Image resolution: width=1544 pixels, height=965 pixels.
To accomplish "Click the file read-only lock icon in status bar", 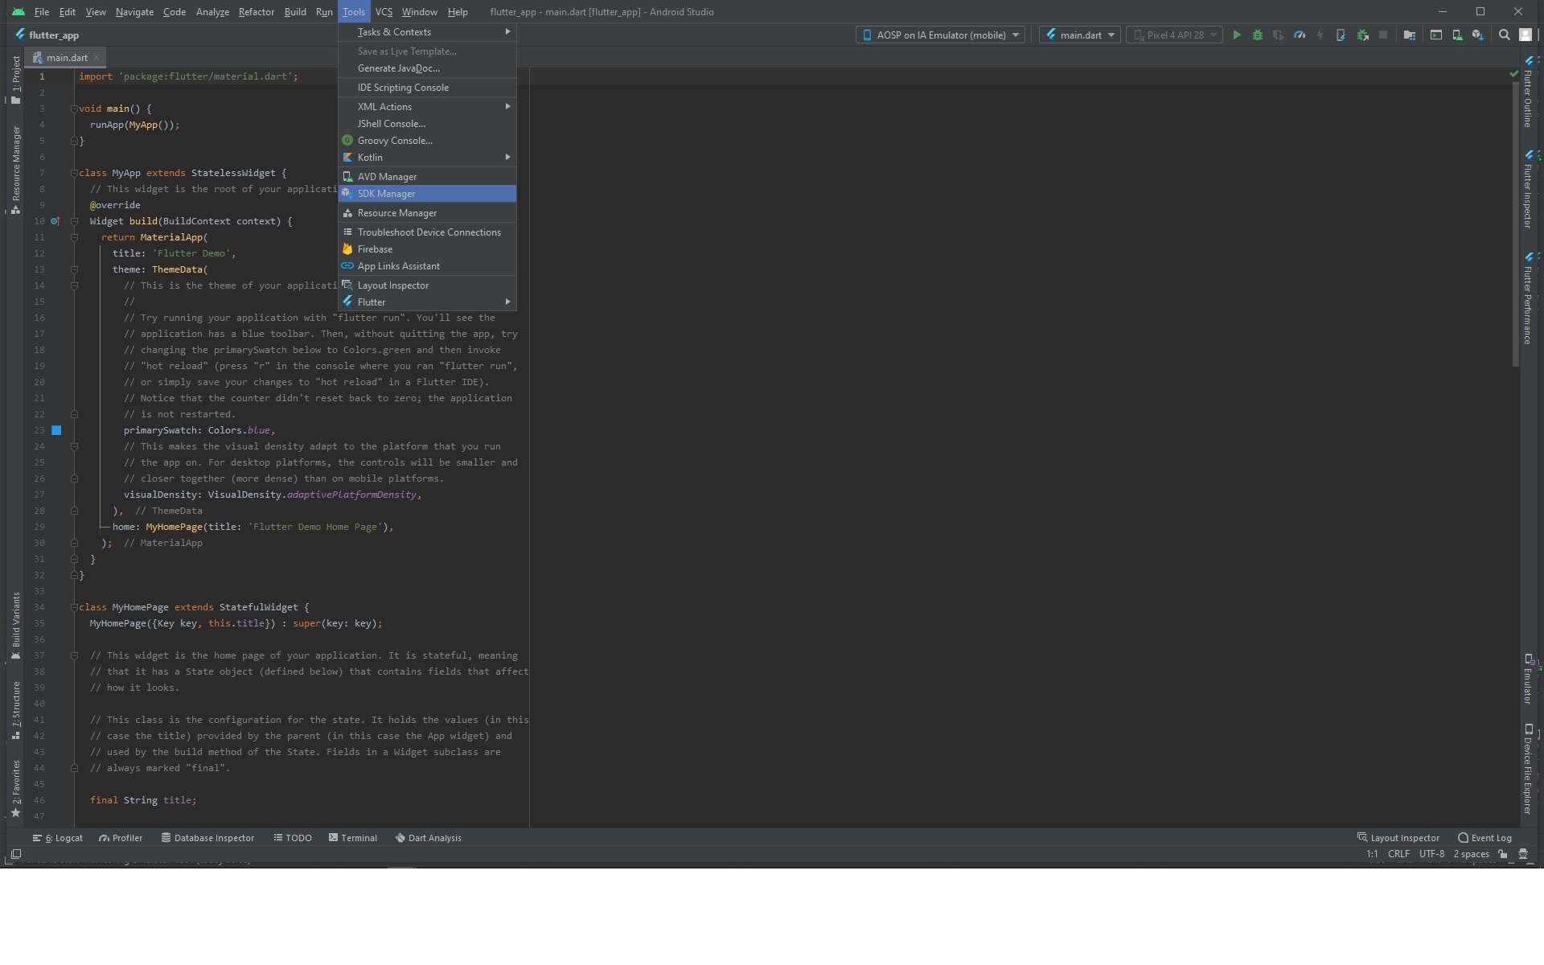I will [x=1502, y=854].
